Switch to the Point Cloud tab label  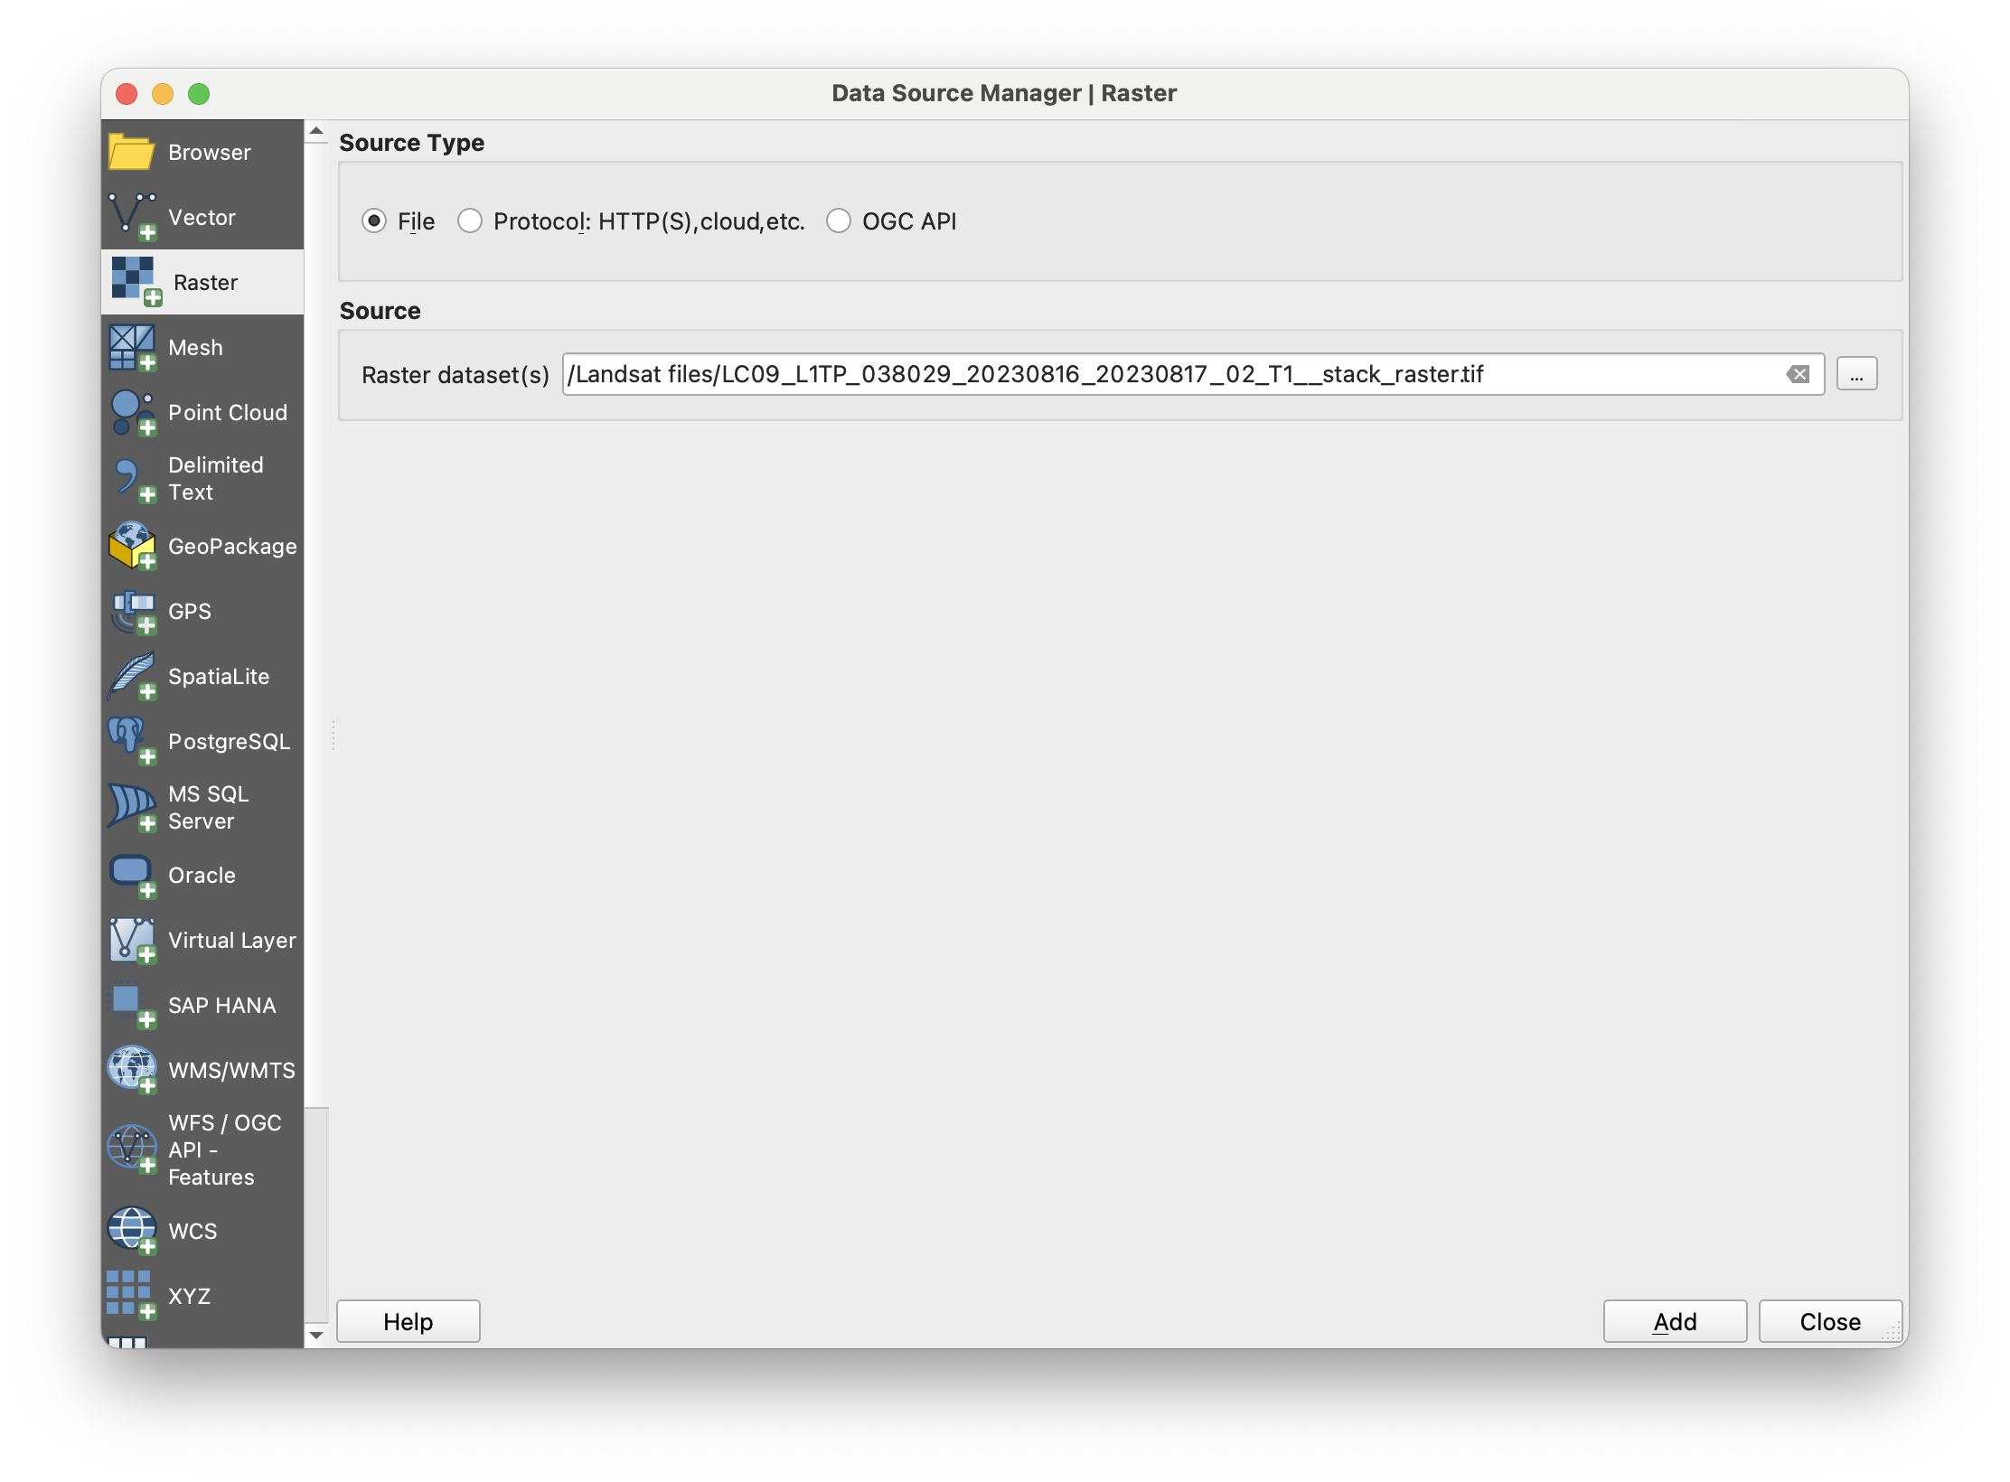pos(228,412)
